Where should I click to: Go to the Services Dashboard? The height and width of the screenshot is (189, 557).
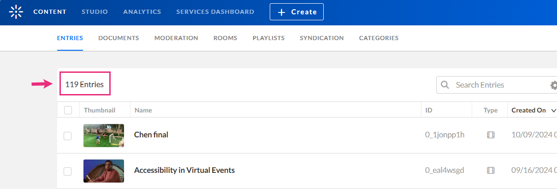tap(215, 12)
